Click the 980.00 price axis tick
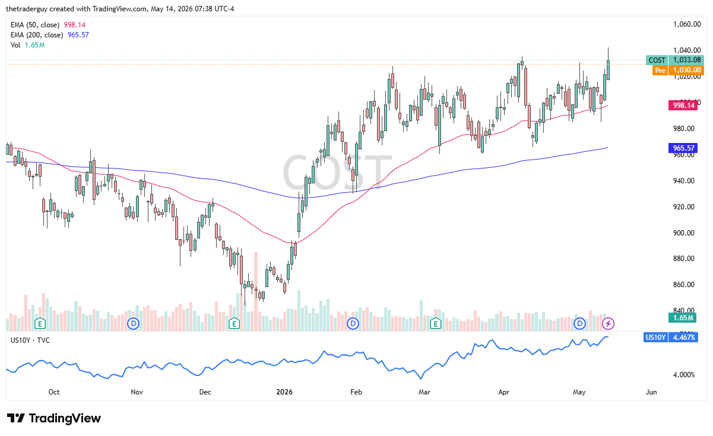713x436 pixels. tap(684, 129)
